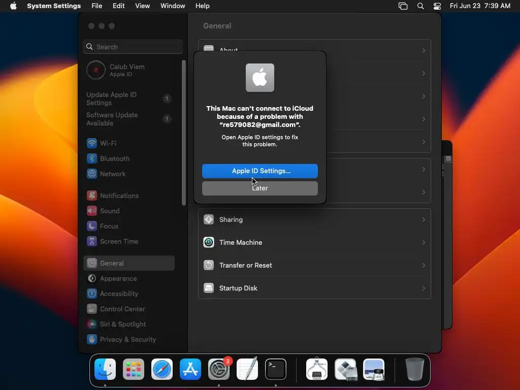
Task: Open Update Apple ID Settings notice
Action: 129,99
